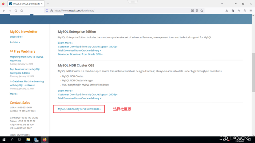Image resolution: width=255 pixels, height=143 pixels.
Task: Click the MySQL Enterprise Edition heading
Action: click(77, 32)
